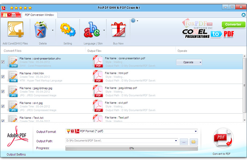Click the Convert to PDF label

pyautogui.click(x=222, y=154)
